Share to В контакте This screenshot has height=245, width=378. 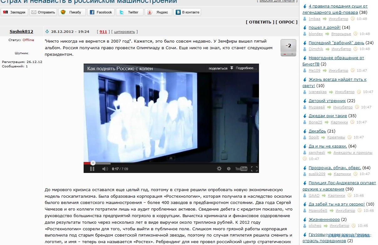click(187, 12)
